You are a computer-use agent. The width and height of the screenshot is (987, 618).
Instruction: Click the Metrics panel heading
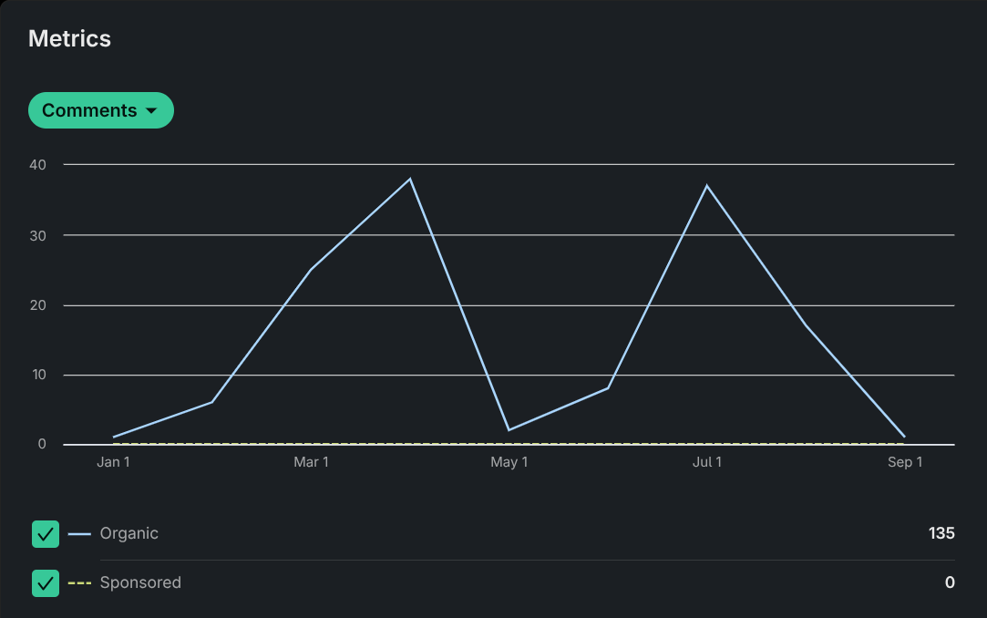pyautogui.click(x=69, y=38)
